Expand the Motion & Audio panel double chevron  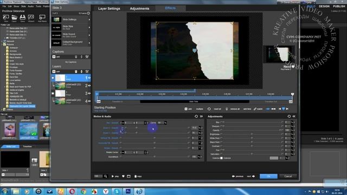(x=201, y=116)
